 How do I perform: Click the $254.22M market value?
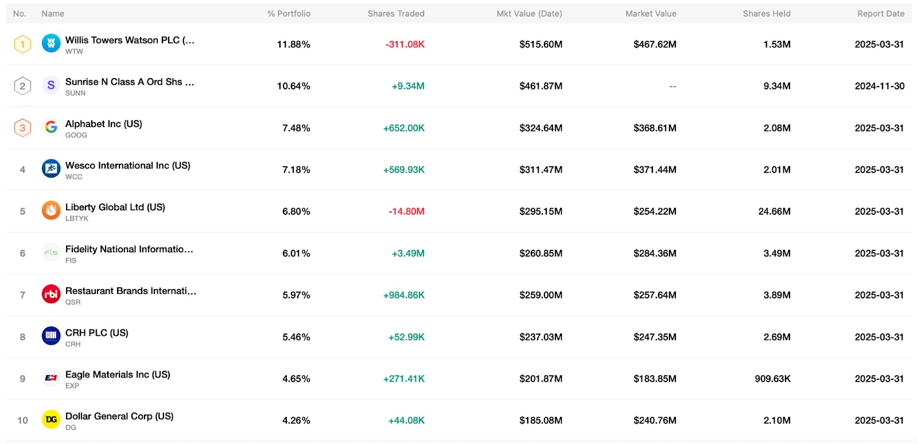(x=655, y=212)
